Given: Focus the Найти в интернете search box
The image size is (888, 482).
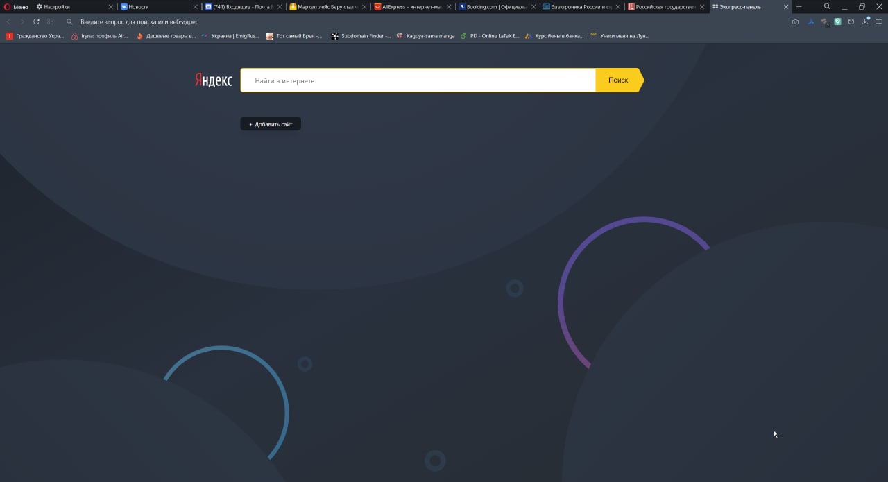Looking at the screenshot, I should [x=418, y=80].
